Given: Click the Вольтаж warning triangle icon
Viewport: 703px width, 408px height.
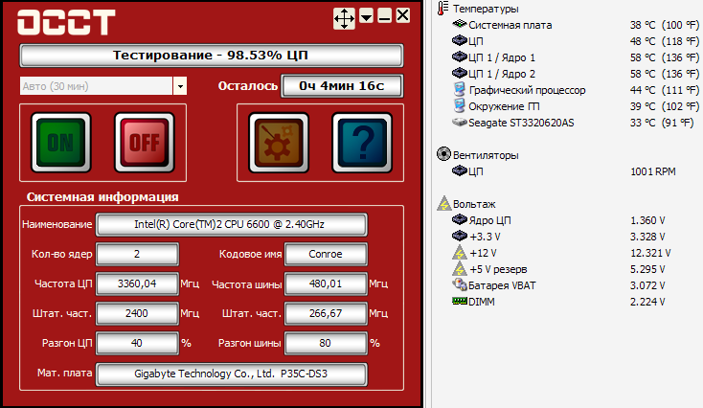Looking at the screenshot, I should 443,204.
